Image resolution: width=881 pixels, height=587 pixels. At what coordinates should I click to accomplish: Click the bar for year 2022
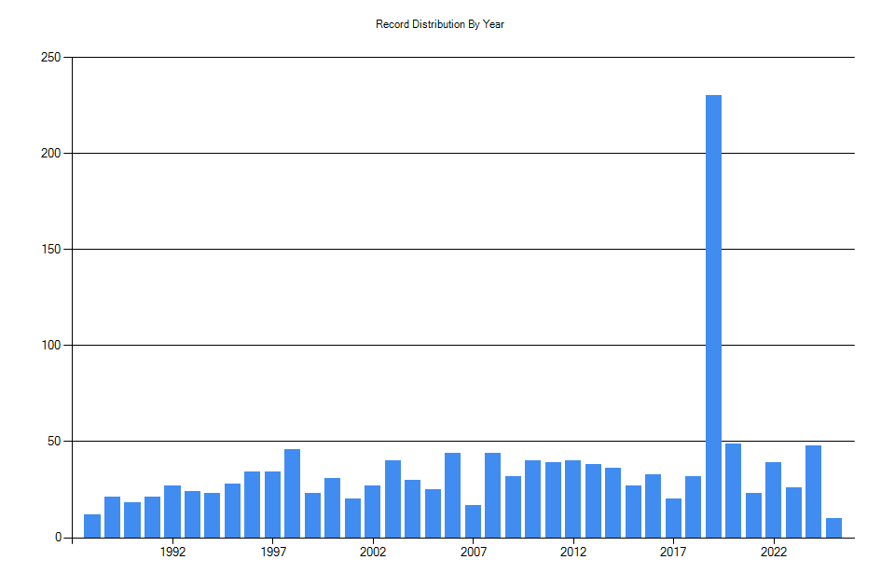pos(773,500)
